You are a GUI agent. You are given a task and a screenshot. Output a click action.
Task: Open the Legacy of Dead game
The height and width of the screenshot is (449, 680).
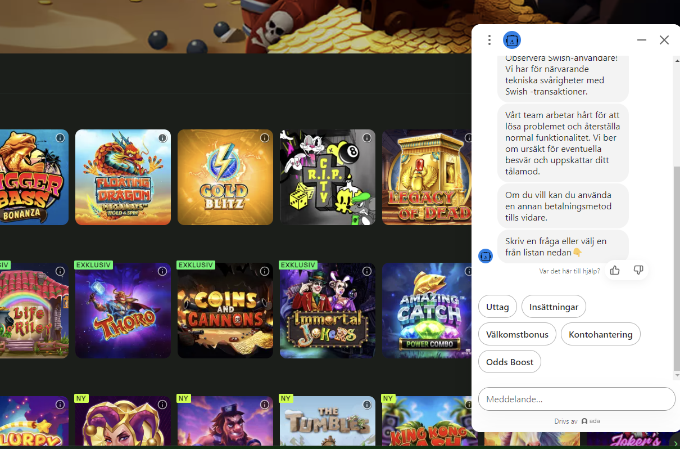tap(427, 177)
